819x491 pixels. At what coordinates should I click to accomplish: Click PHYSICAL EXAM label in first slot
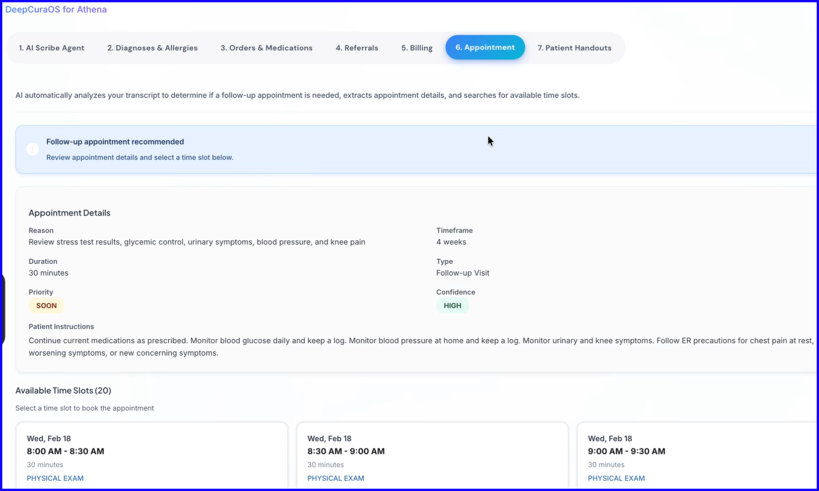(55, 478)
